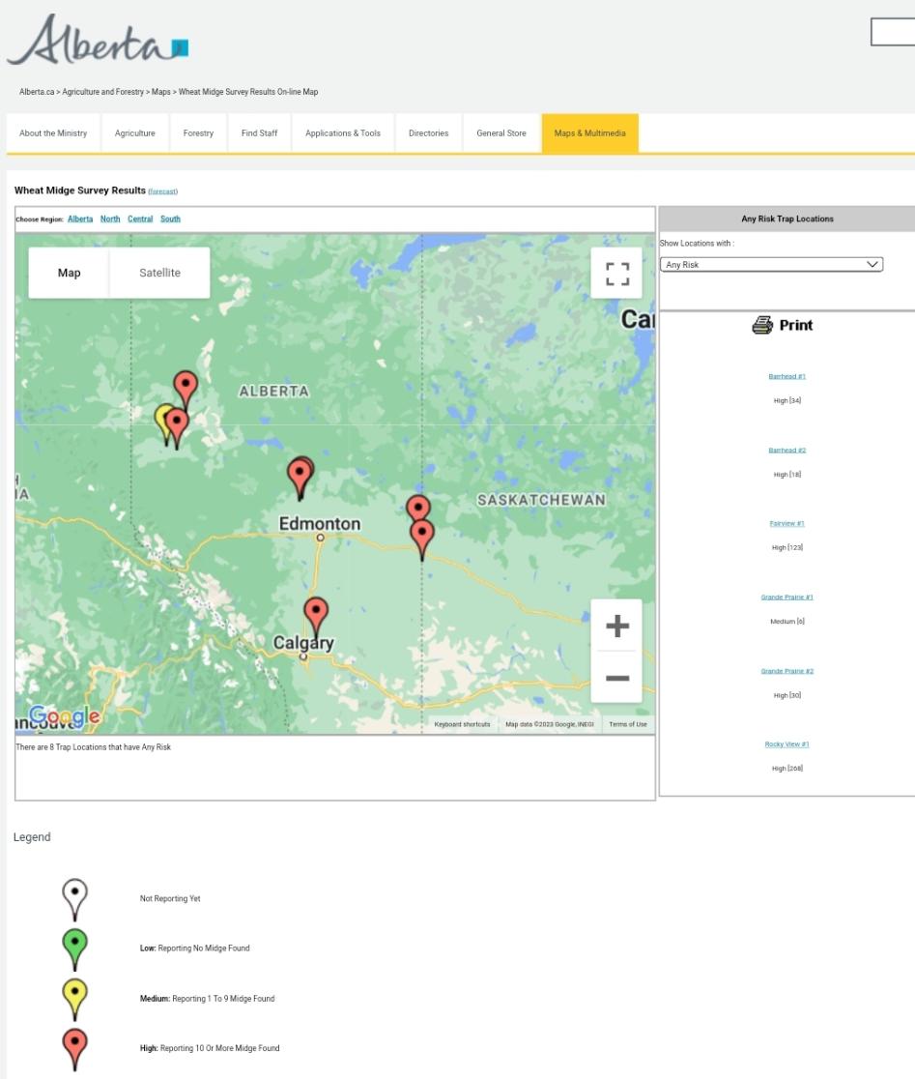Click the Alberta logo
The width and height of the screenshot is (915, 1079).
point(97,42)
